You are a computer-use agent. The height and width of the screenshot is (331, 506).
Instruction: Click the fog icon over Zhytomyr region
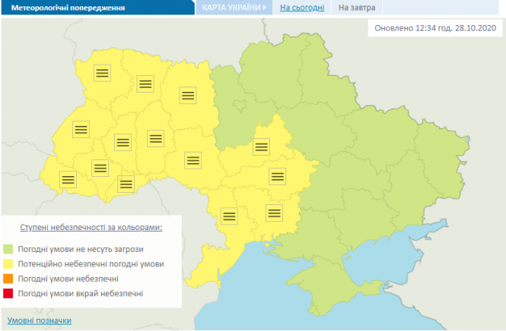click(189, 95)
